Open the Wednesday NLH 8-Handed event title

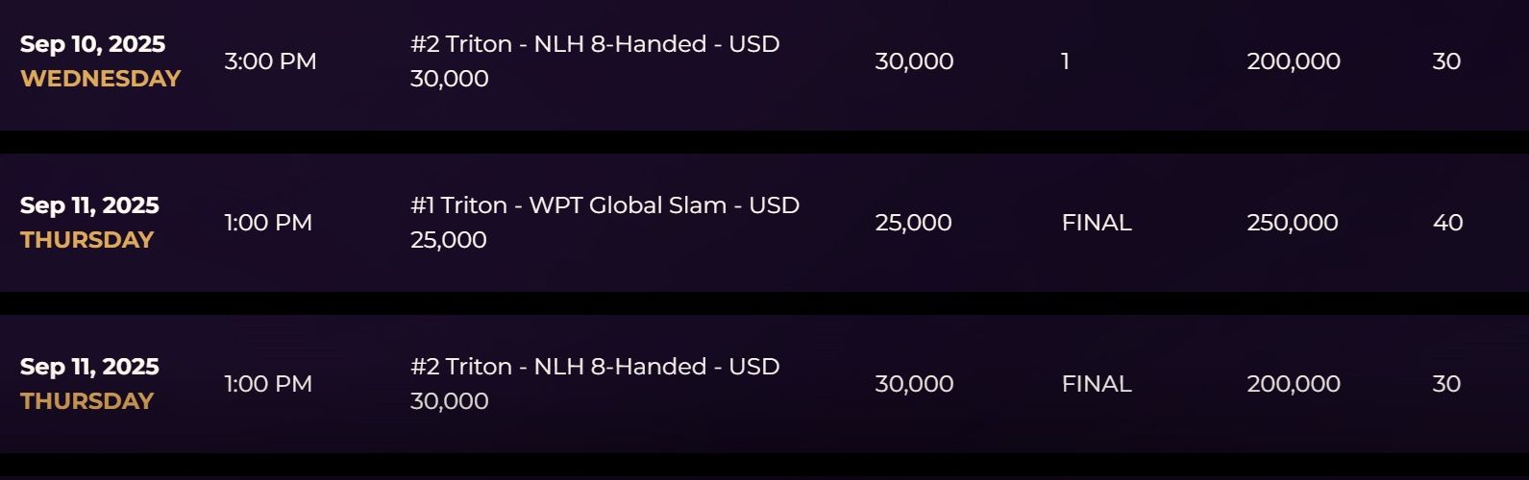pos(594,44)
